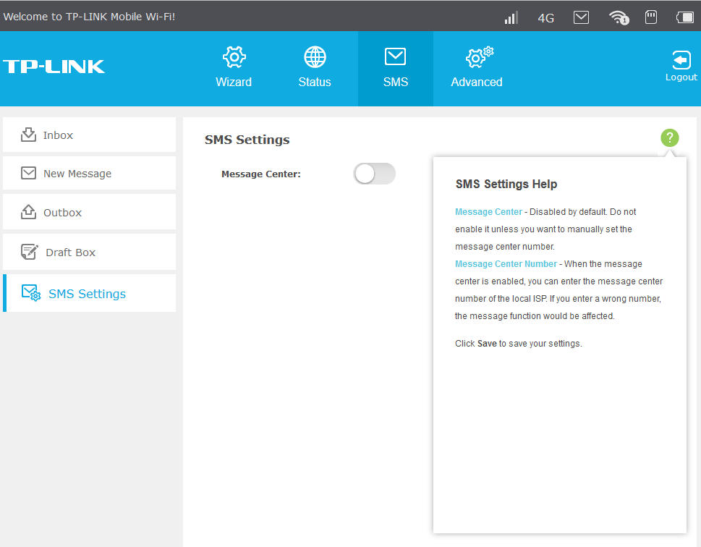Click the 'Message Center:' field label
Screen dimensions: 701x547
261,174
